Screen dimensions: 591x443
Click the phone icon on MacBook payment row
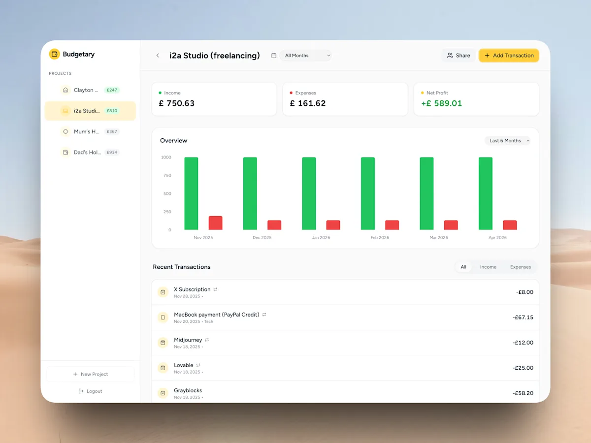pos(163,317)
